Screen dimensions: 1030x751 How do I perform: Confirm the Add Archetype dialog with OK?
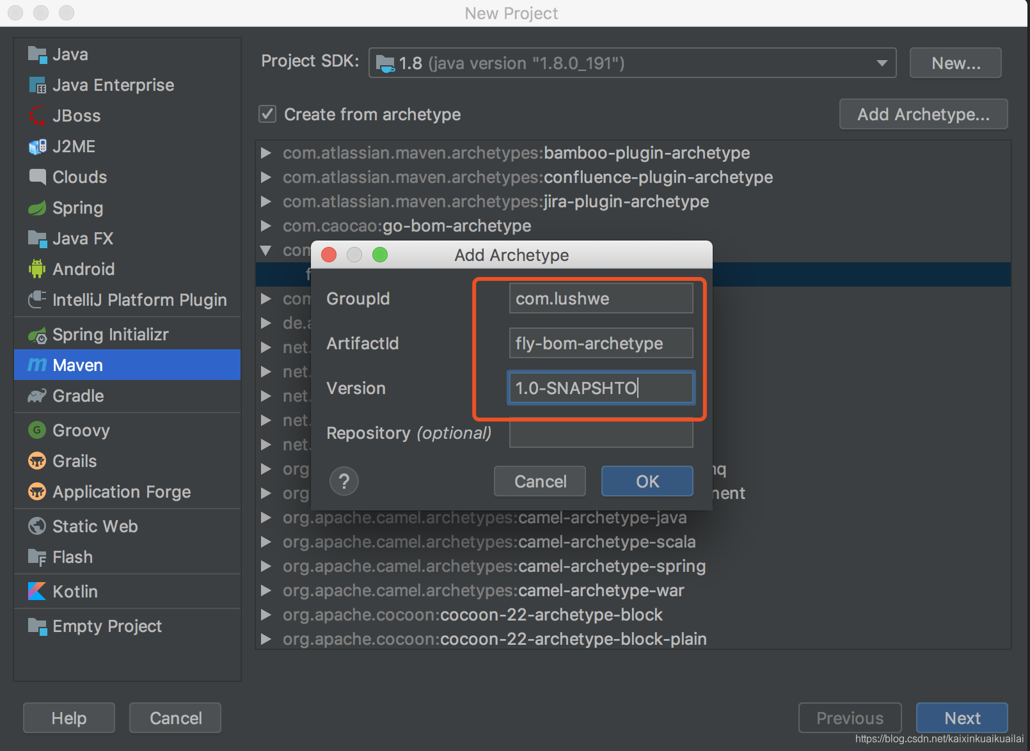click(x=647, y=481)
